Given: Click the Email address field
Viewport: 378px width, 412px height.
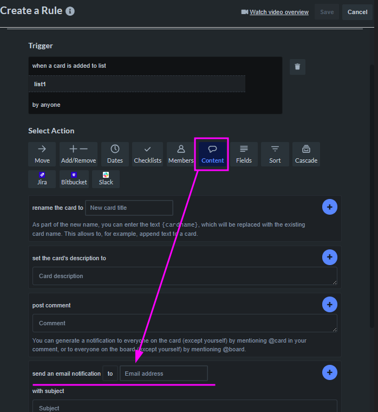Looking at the screenshot, I should pyautogui.click(x=164, y=374).
